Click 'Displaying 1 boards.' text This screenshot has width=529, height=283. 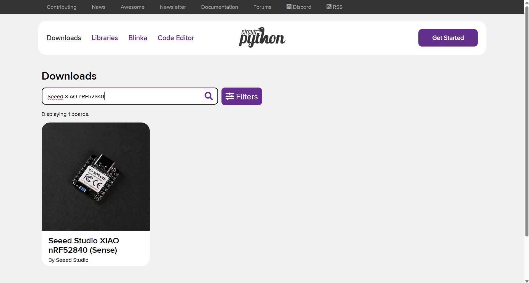pos(65,114)
